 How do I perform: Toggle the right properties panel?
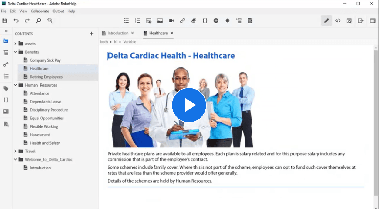(372, 21)
